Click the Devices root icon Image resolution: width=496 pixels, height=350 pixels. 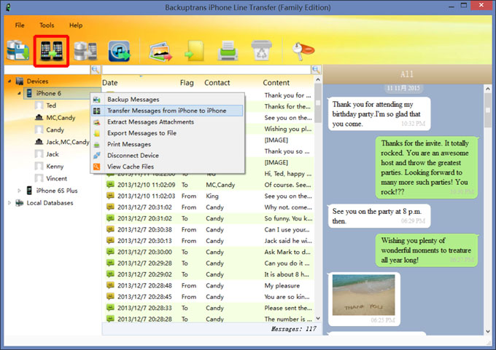click(x=20, y=81)
